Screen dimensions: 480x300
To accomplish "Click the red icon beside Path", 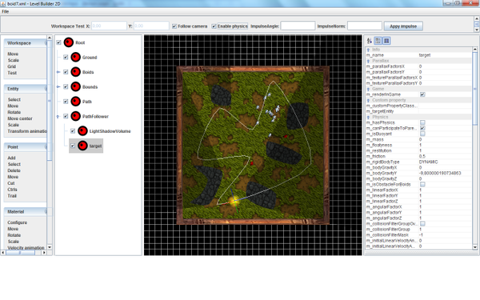I will pyautogui.click(x=76, y=102).
